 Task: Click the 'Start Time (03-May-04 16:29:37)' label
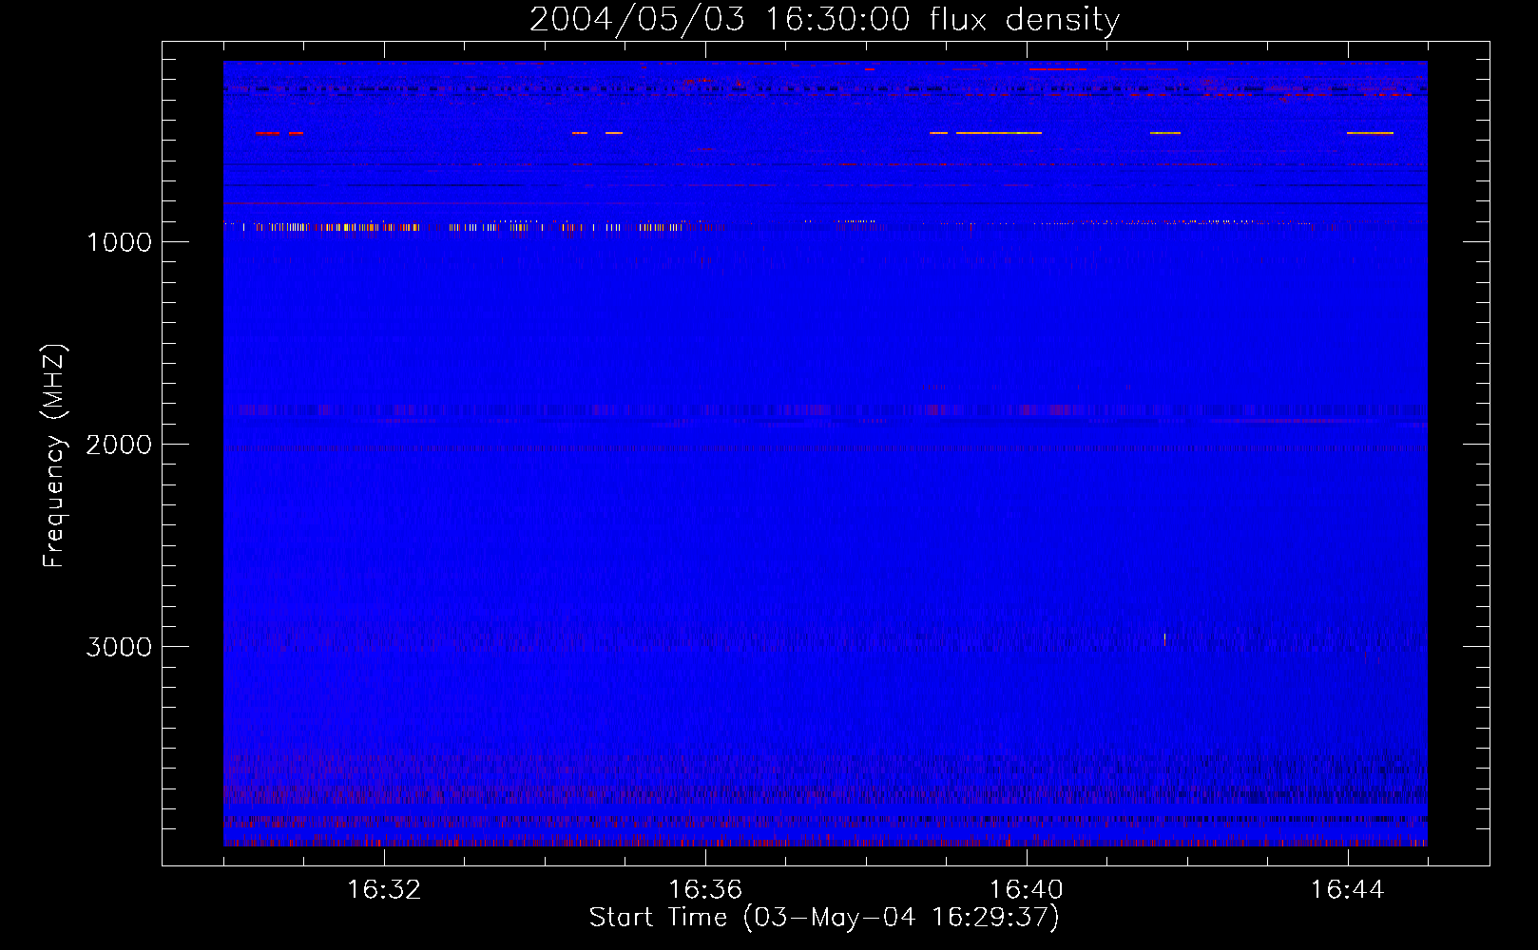824,918
